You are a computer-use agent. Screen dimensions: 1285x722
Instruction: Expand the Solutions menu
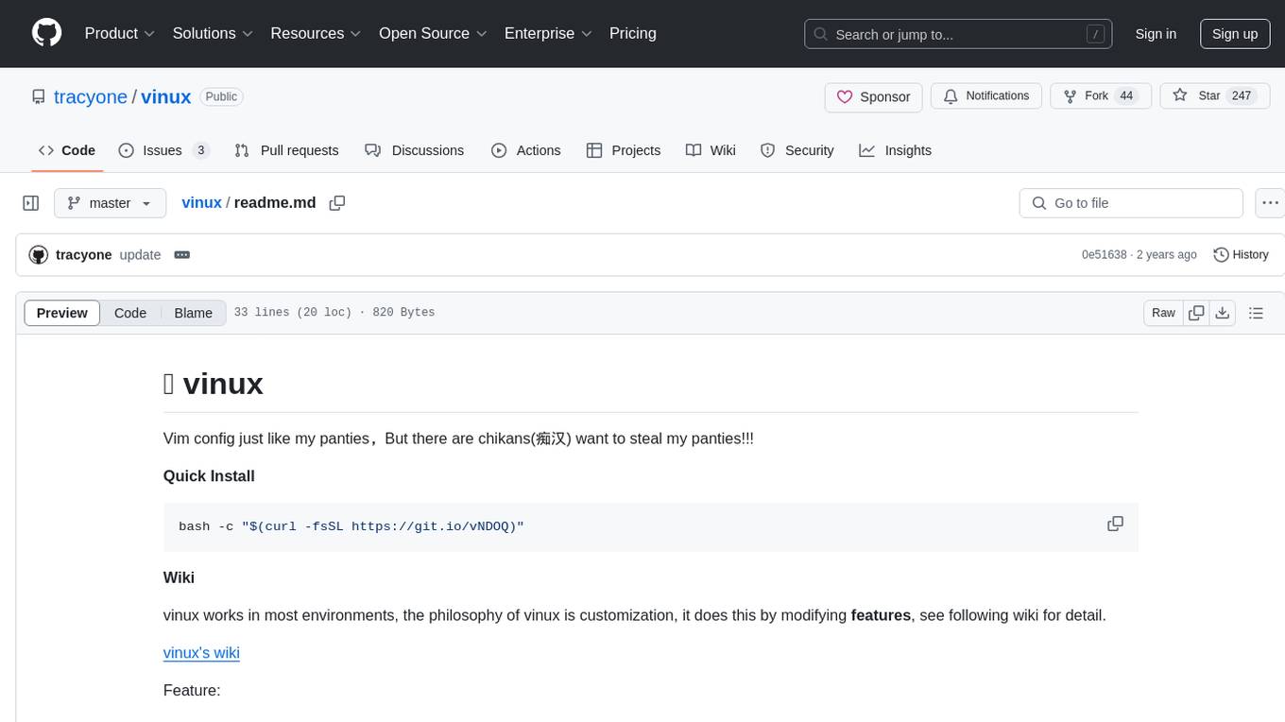[213, 33]
